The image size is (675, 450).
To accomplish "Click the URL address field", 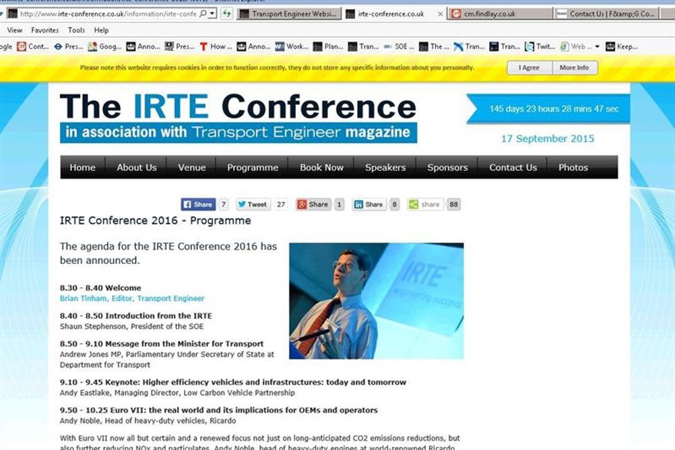I will coord(108,13).
